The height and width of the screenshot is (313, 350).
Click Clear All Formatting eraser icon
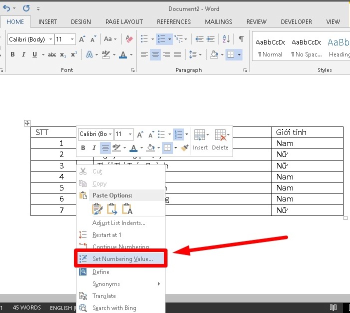click(x=129, y=39)
